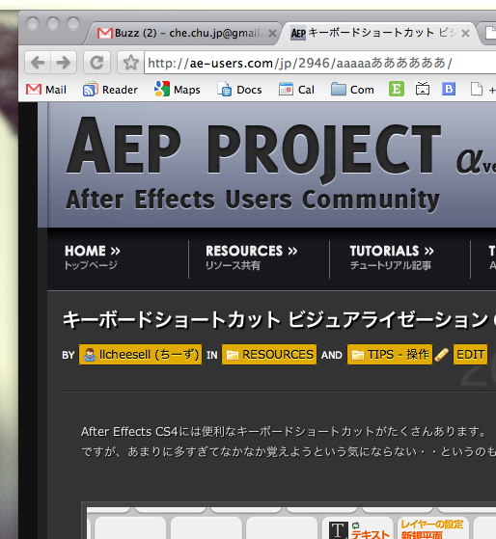Open the TIPS - 操作 category tag
The image size is (496, 539).
tap(390, 355)
